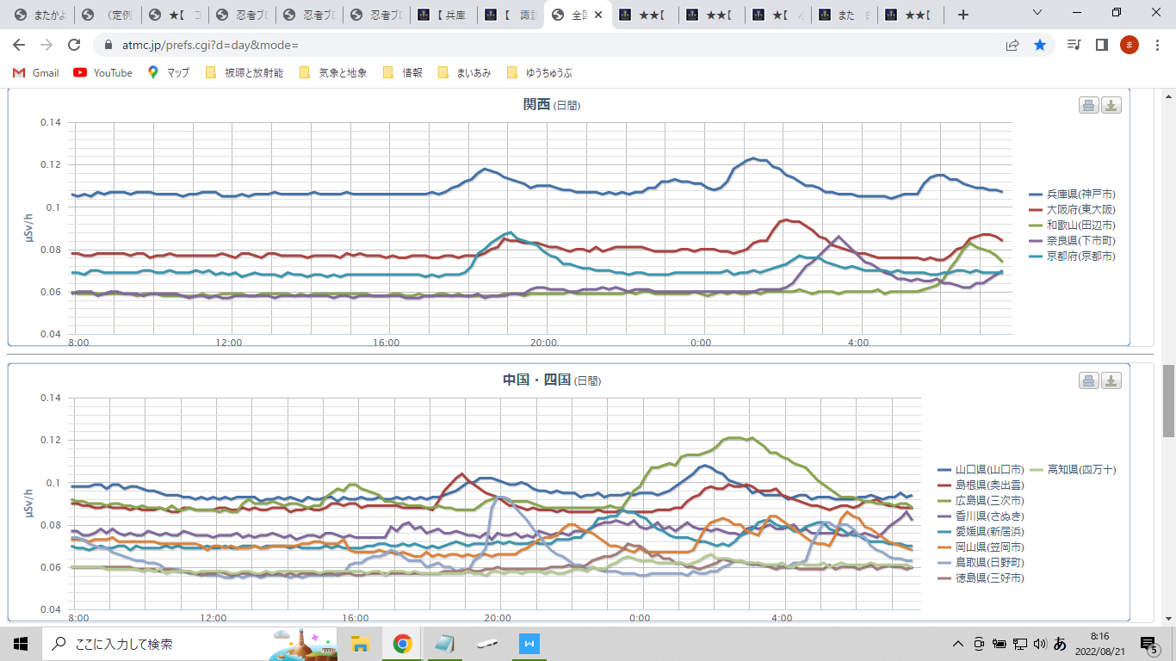Hide the 広島県(三次市) line
This screenshot has width=1176, height=661.
(x=981, y=500)
